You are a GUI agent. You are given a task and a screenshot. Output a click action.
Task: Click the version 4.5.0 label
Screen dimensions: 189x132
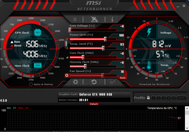coord(4,100)
